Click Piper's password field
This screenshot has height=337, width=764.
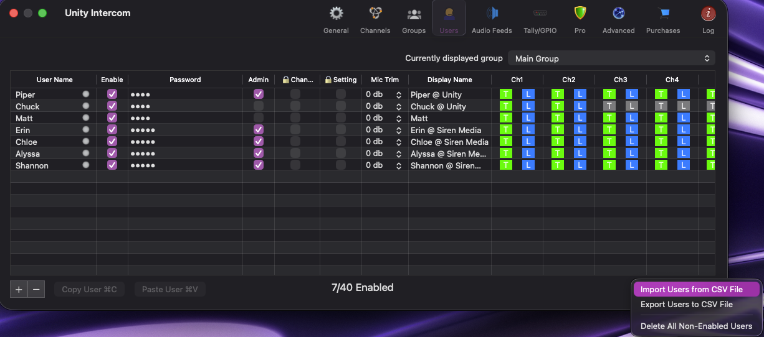point(185,95)
